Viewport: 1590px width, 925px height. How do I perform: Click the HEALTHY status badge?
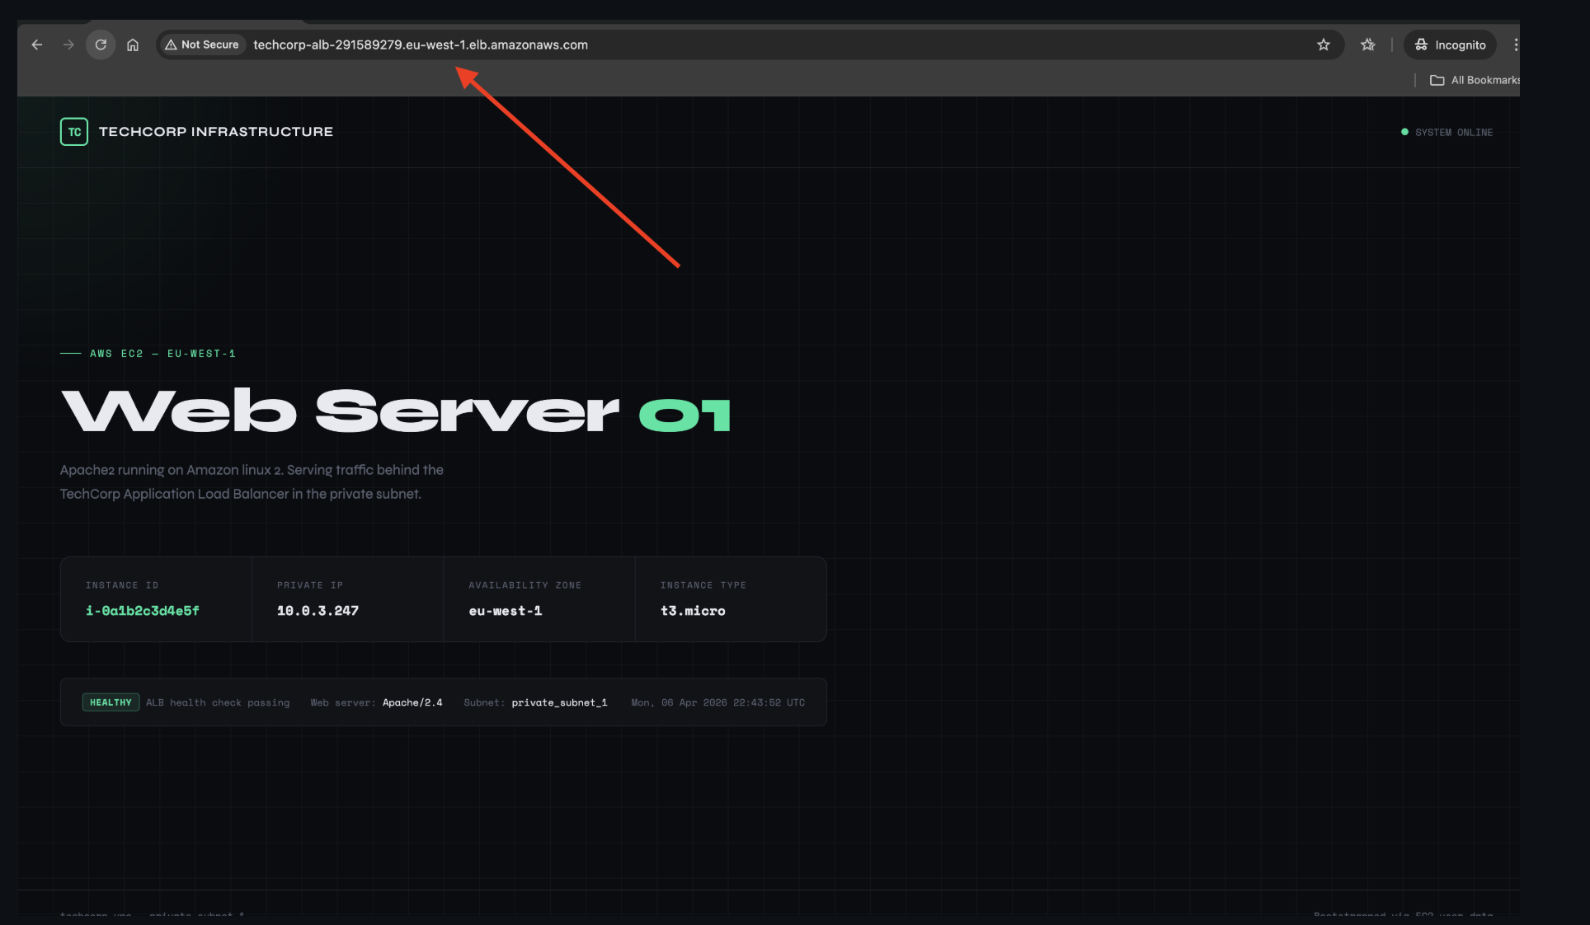point(111,702)
